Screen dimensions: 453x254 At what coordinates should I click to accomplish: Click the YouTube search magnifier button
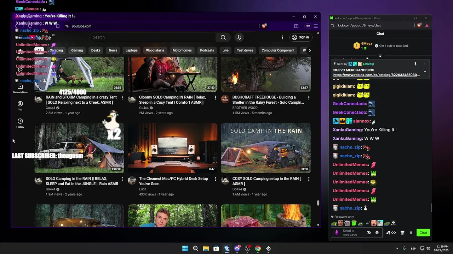tap(223, 37)
